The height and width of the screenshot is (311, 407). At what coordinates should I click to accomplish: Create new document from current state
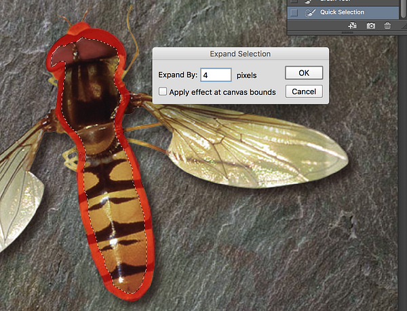point(353,25)
